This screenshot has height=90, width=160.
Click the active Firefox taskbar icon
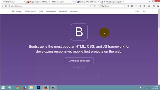tap(46, 88)
